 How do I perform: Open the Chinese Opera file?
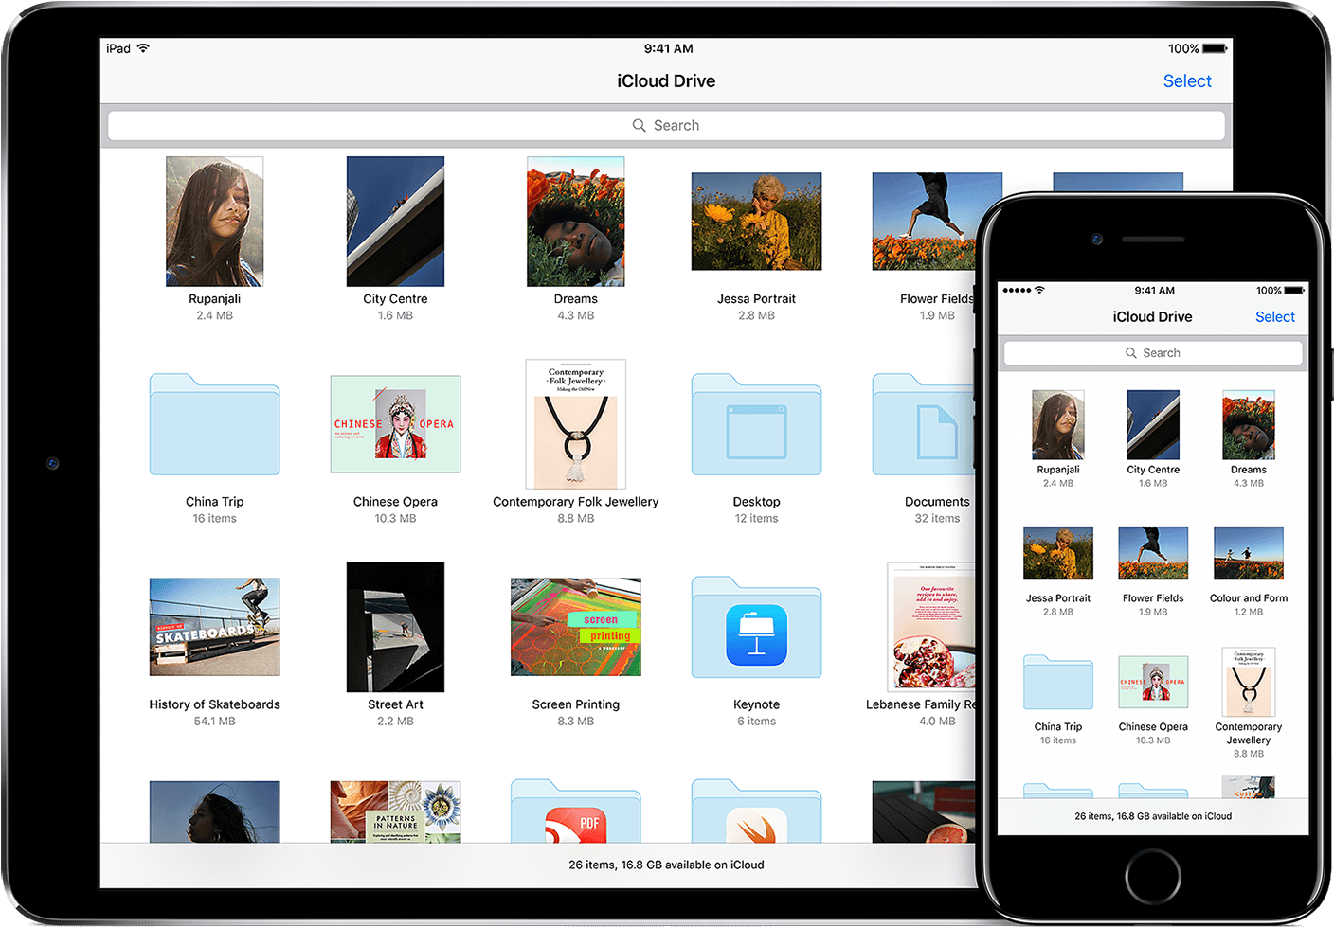tap(394, 423)
